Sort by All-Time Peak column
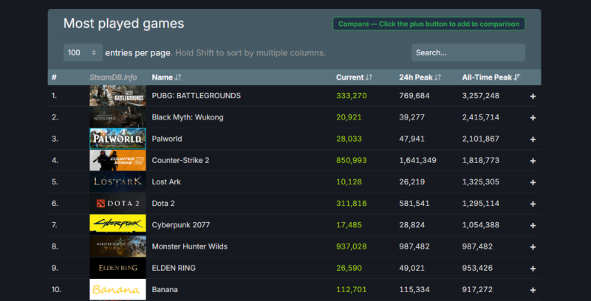Image resolution: width=591 pixels, height=301 pixels. 491,77
